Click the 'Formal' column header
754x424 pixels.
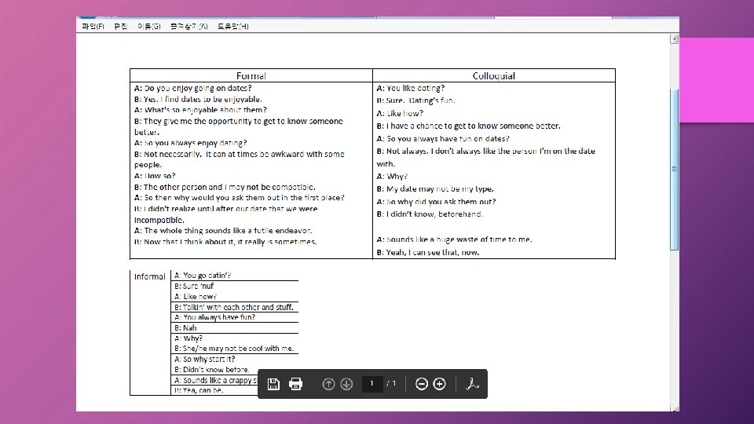coord(251,76)
